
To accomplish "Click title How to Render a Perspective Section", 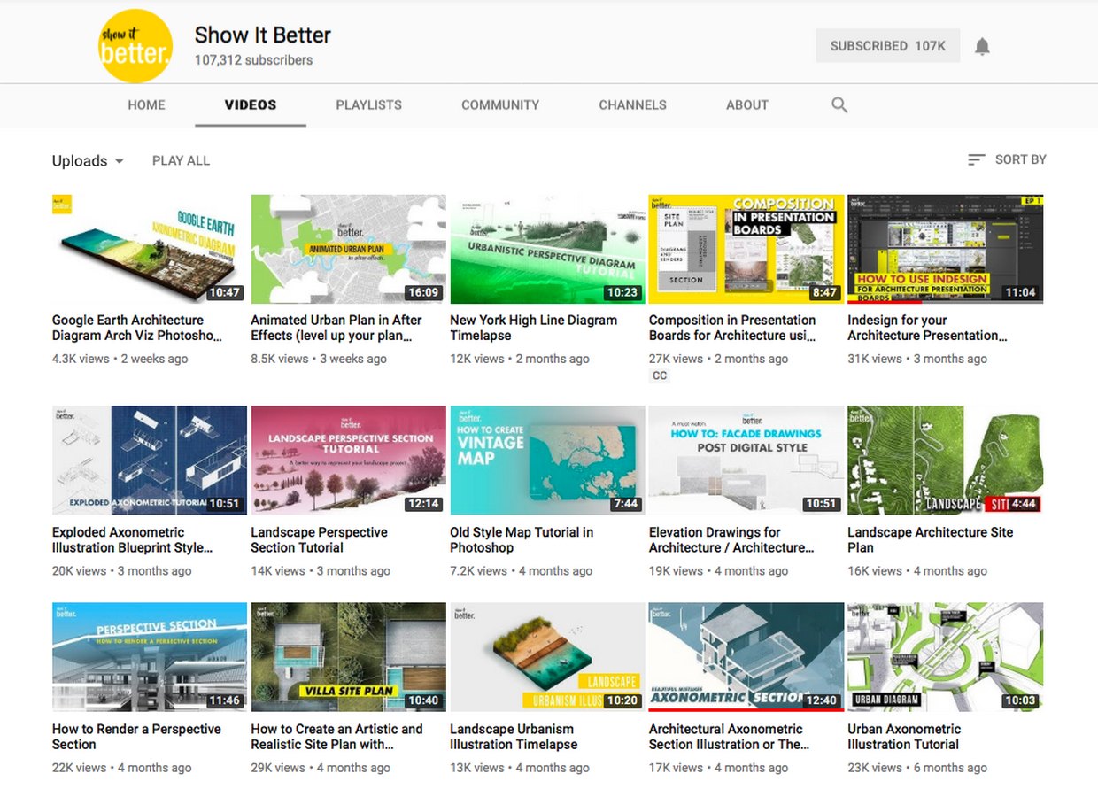I will [x=136, y=737].
